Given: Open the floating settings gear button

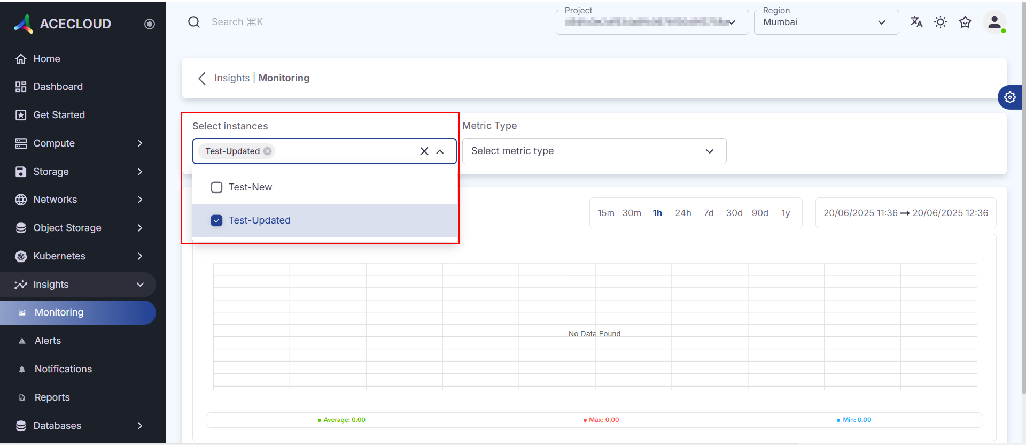Looking at the screenshot, I should point(1009,97).
